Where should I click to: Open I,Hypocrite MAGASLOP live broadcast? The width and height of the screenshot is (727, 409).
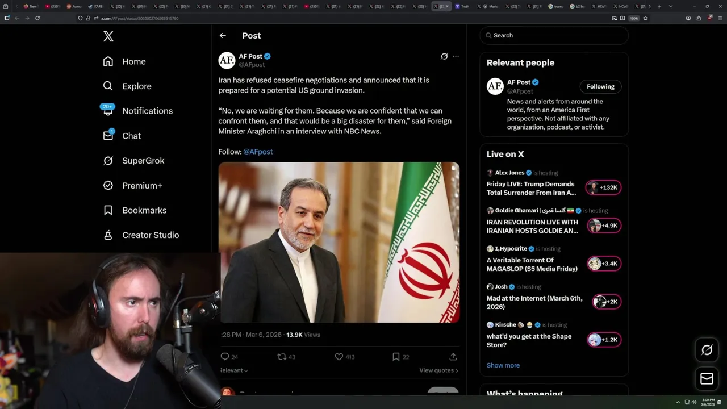(x=532, y=264)
